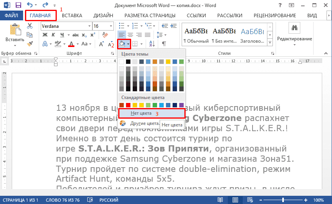The image size is (332, 204).
Task: Activate the Format Painter brush
Action: [30, 44]
